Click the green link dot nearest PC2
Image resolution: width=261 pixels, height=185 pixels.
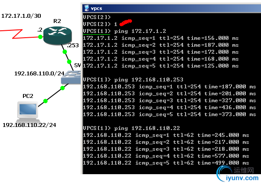(45, 101)
